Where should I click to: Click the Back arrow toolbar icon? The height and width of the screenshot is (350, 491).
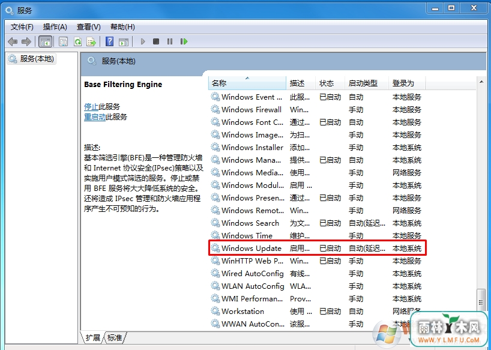(x=13, y=41)
